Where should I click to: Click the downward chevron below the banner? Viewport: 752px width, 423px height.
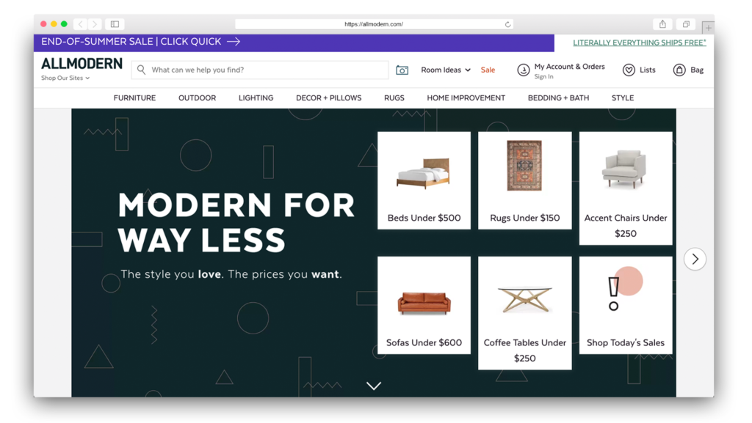click(374, 386)
